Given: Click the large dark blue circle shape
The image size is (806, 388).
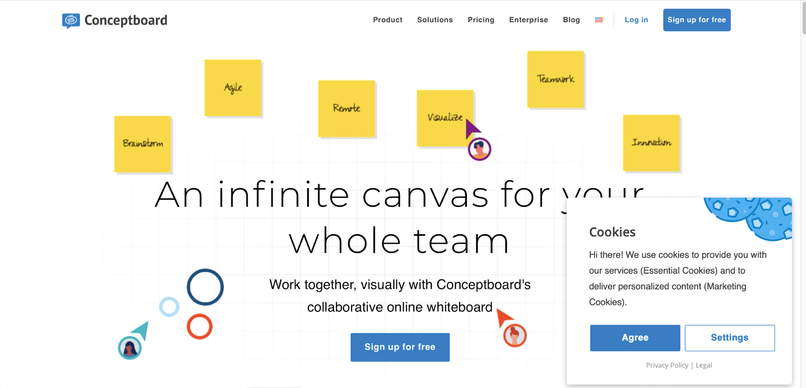Looking at the screenshot, I should click(x=205, y=287).
